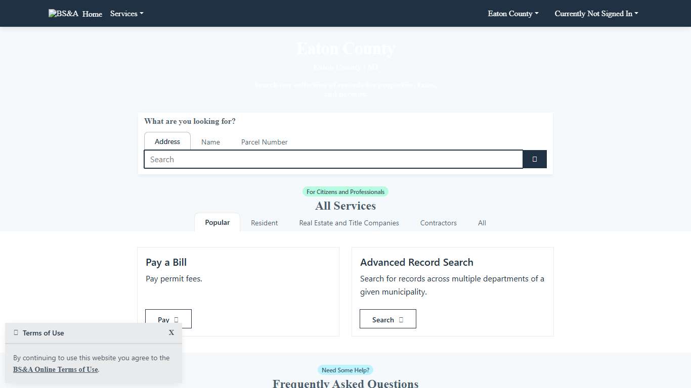Screen dimensions: 691x388
Task: Close the Terms of Use popup
Action: pos(171,332)
